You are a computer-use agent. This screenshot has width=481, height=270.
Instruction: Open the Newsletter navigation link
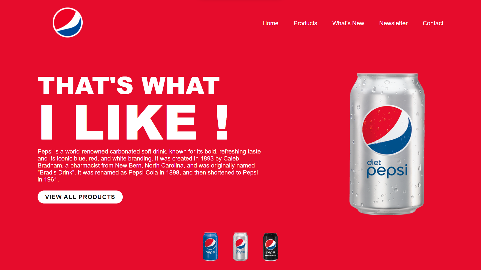coord(393,23)
